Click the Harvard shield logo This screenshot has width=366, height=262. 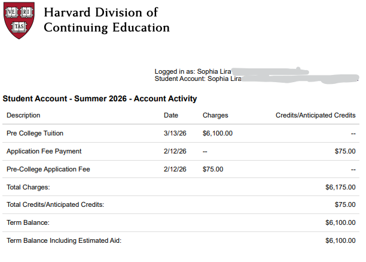pyautogui.click(x=20, y=20)
